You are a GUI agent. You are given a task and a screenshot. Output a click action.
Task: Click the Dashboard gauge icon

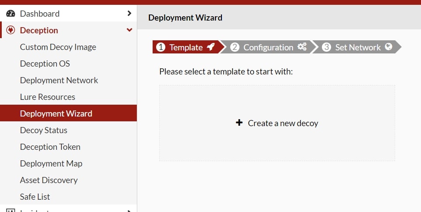click(11, 14)
